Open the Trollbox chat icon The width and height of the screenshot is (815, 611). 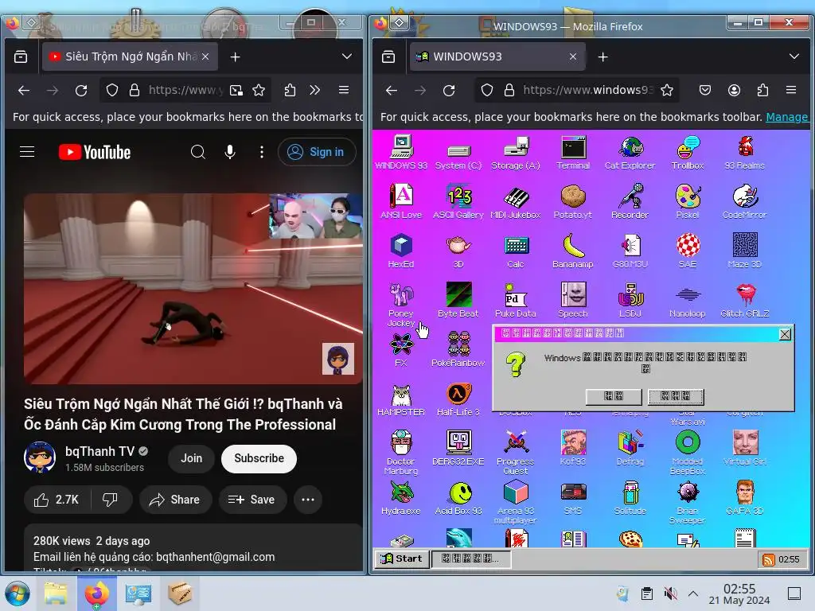(688, 153)
